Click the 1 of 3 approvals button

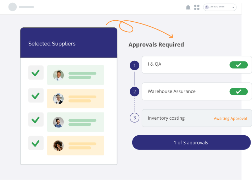191,143
